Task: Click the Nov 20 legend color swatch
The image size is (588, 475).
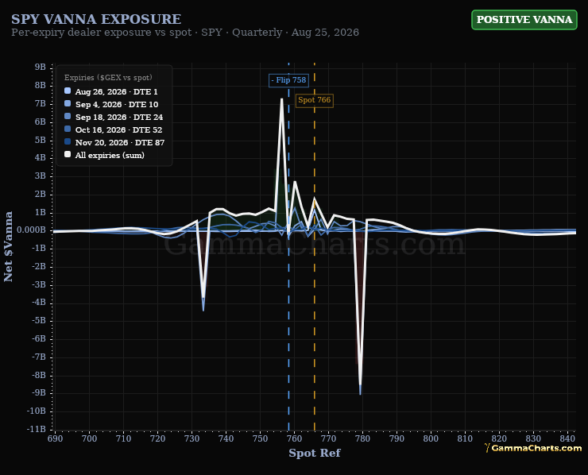Action: tap(68, 141)
